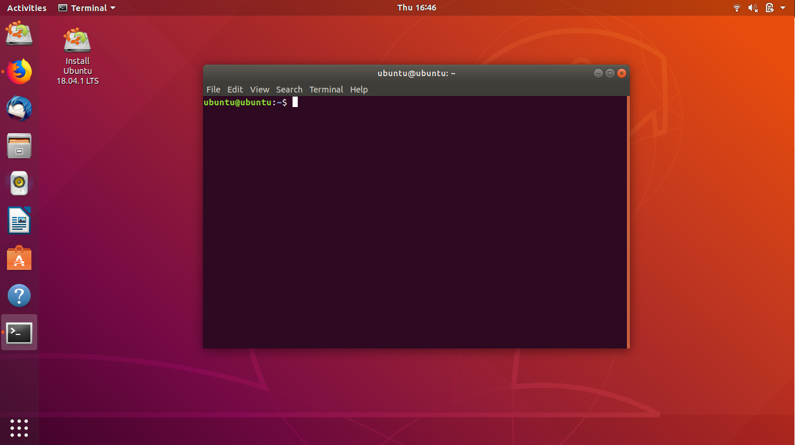Screen dimensions: 795x445
Task: Click the Activities button
Action: 27,8
